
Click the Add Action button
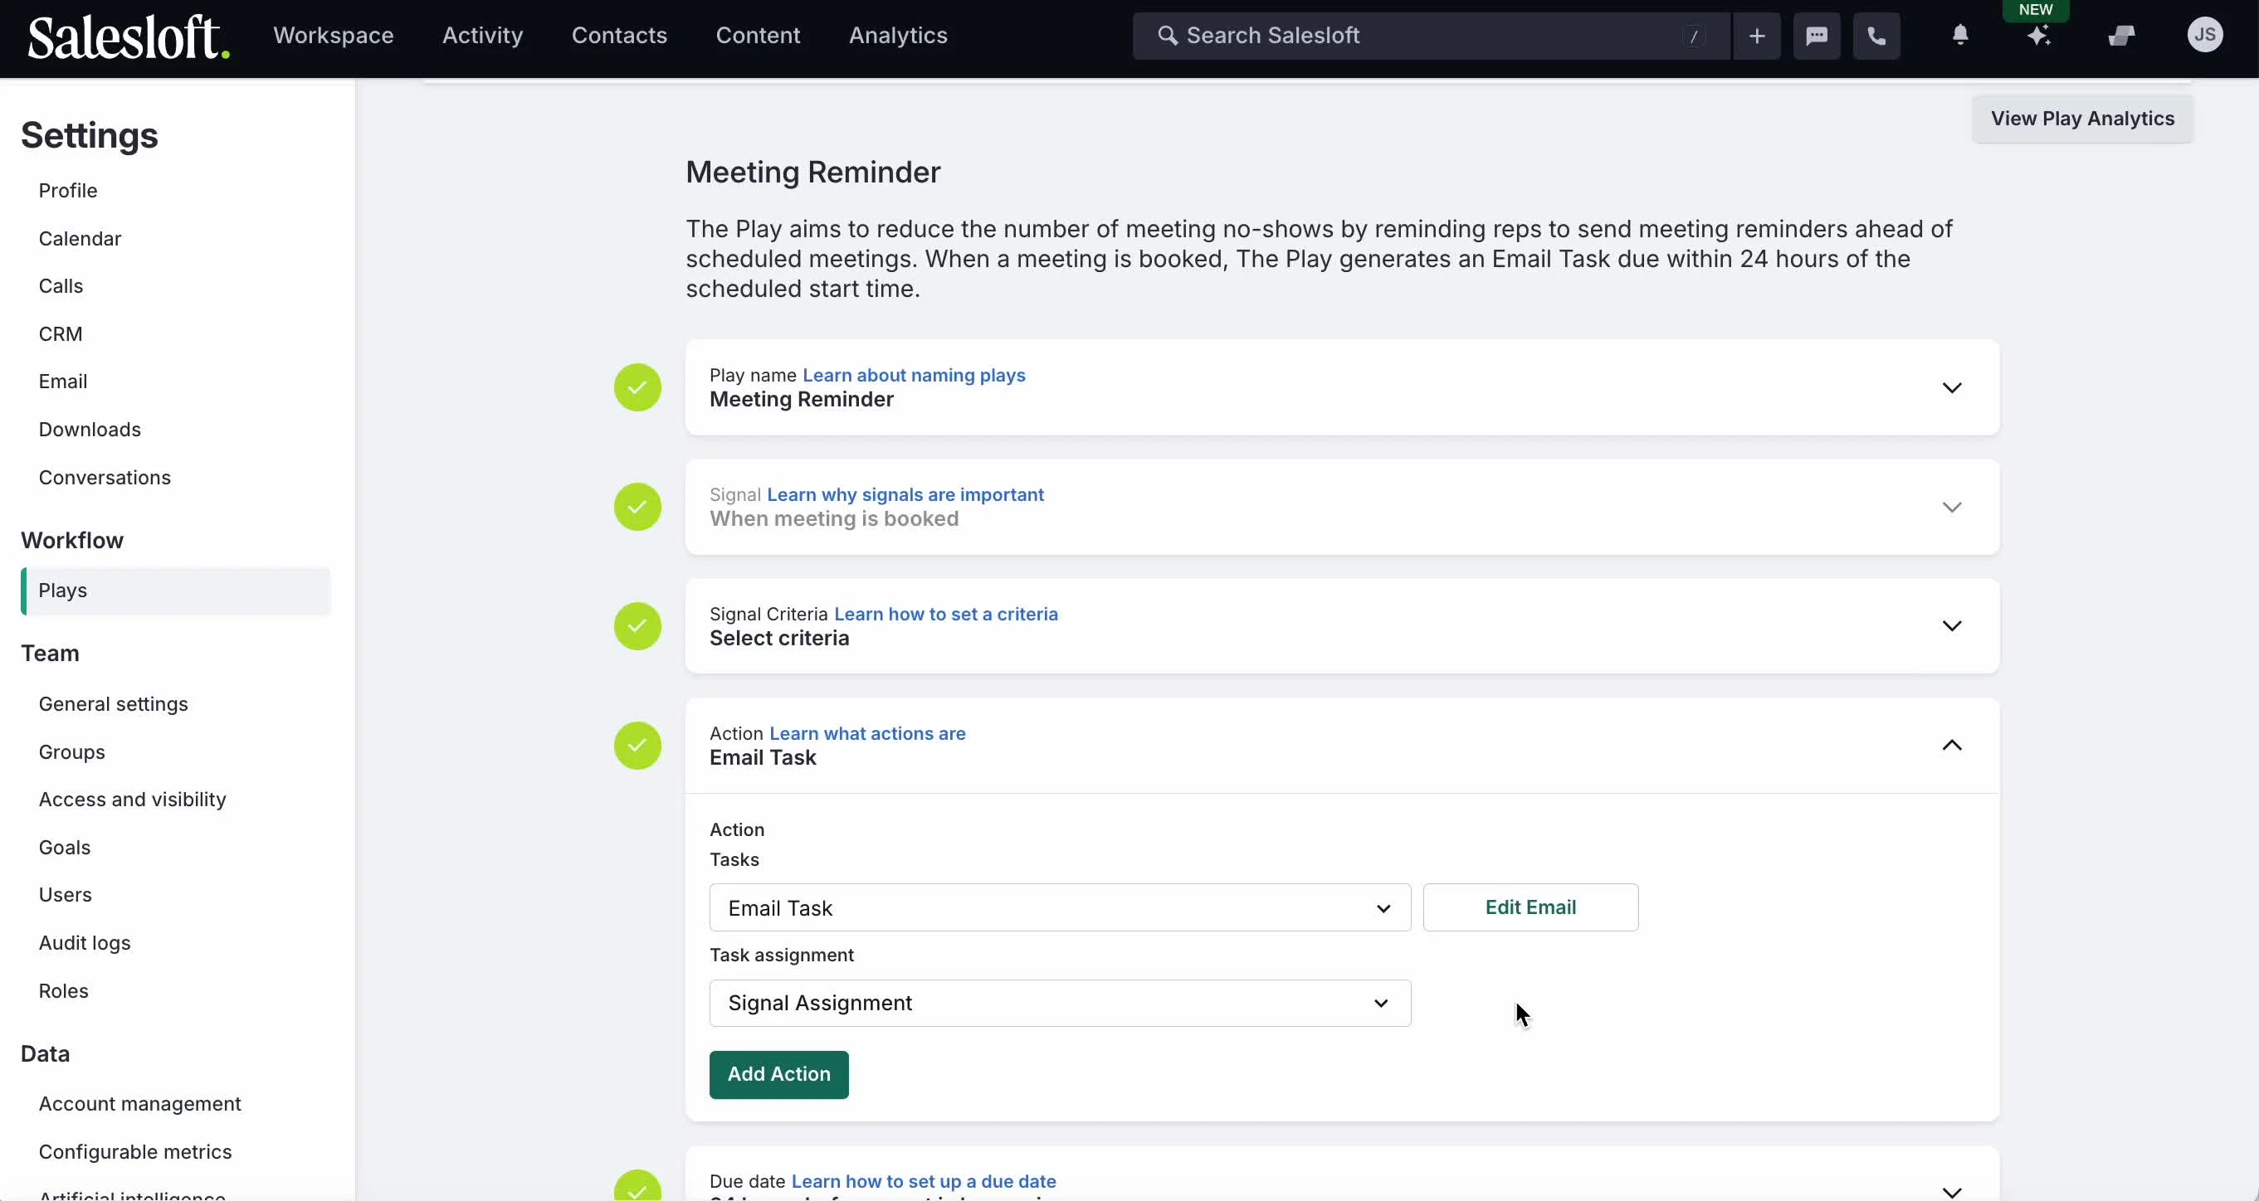778,1074
